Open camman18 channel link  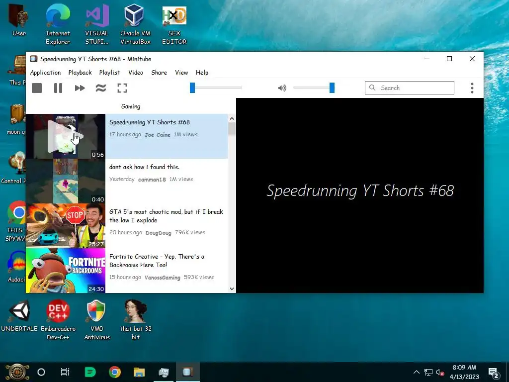(152, 179)
